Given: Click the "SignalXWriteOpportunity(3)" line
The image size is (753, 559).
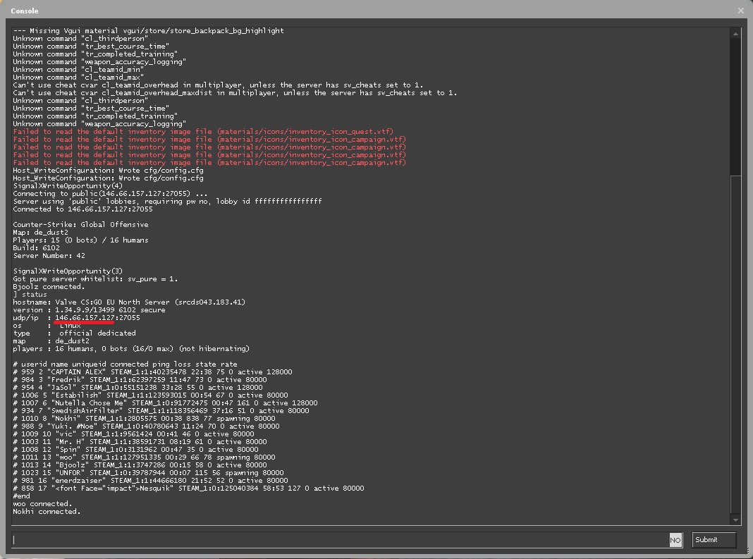Looking at the screenshot, I should click(x=68, y=271).
